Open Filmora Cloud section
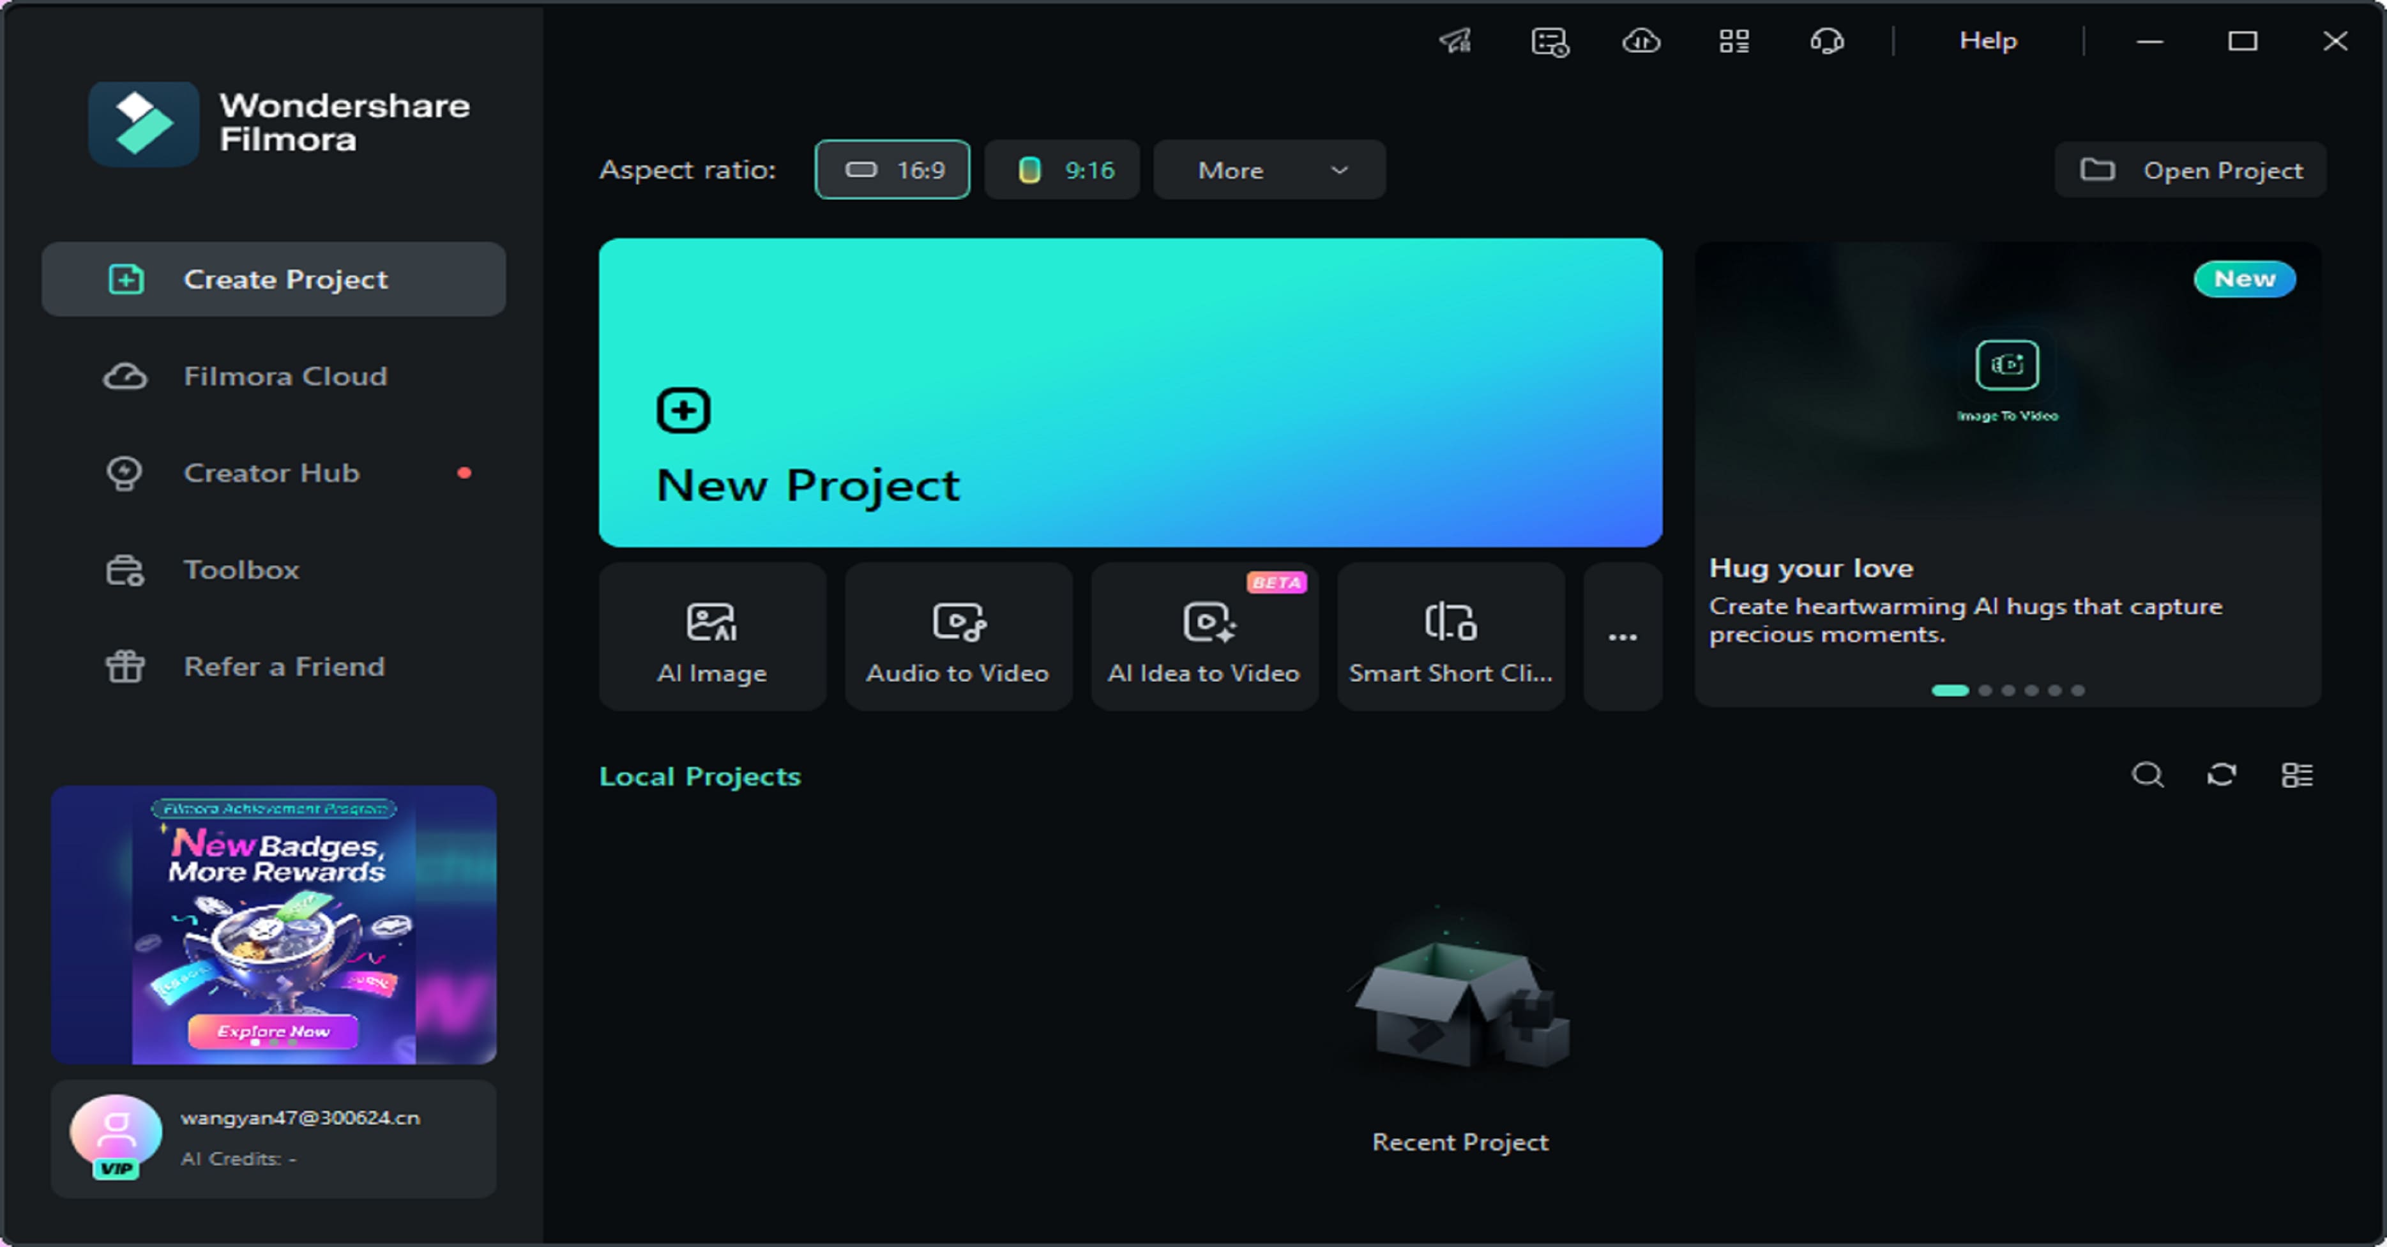The height and width of the screenshot is (1247, 2387). point(273,376)
